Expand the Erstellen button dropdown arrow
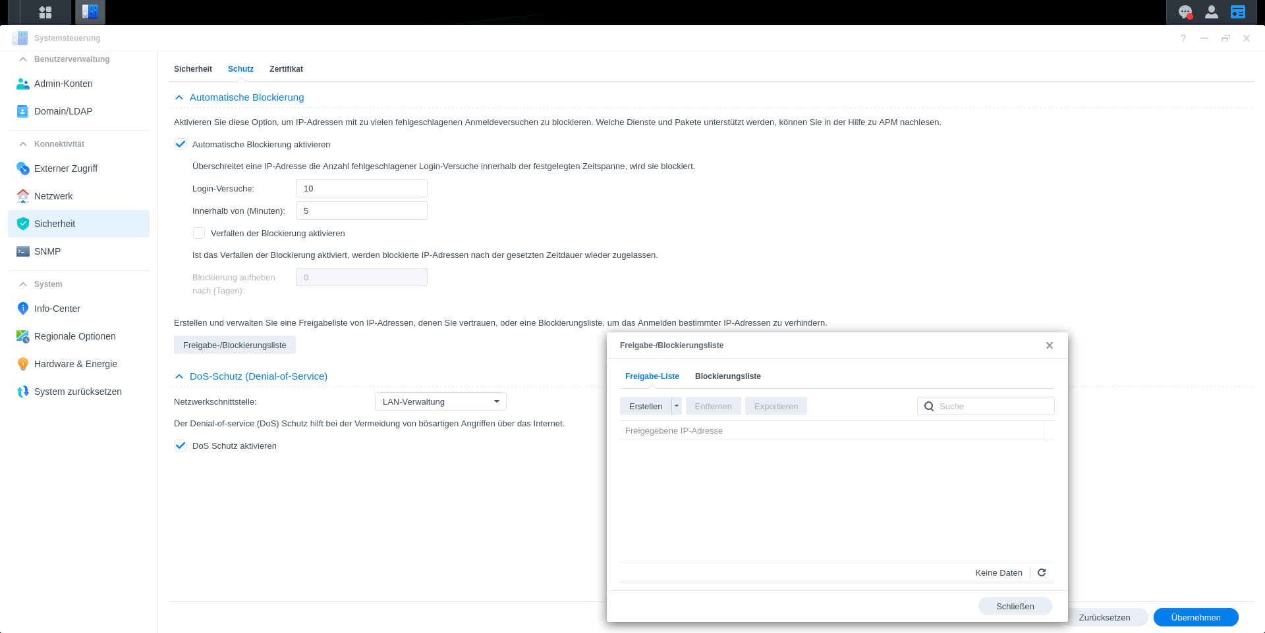This screenshot has width=1265, height=633. (677, 406)
